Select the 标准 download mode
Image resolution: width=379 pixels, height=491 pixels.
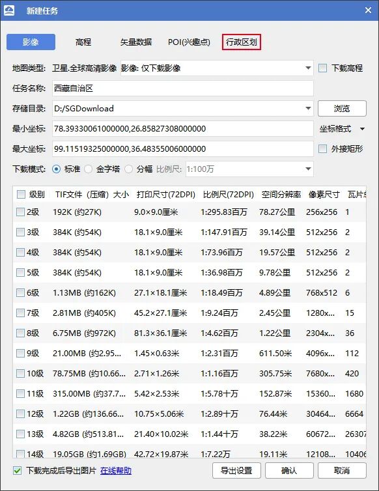[57, 169]
